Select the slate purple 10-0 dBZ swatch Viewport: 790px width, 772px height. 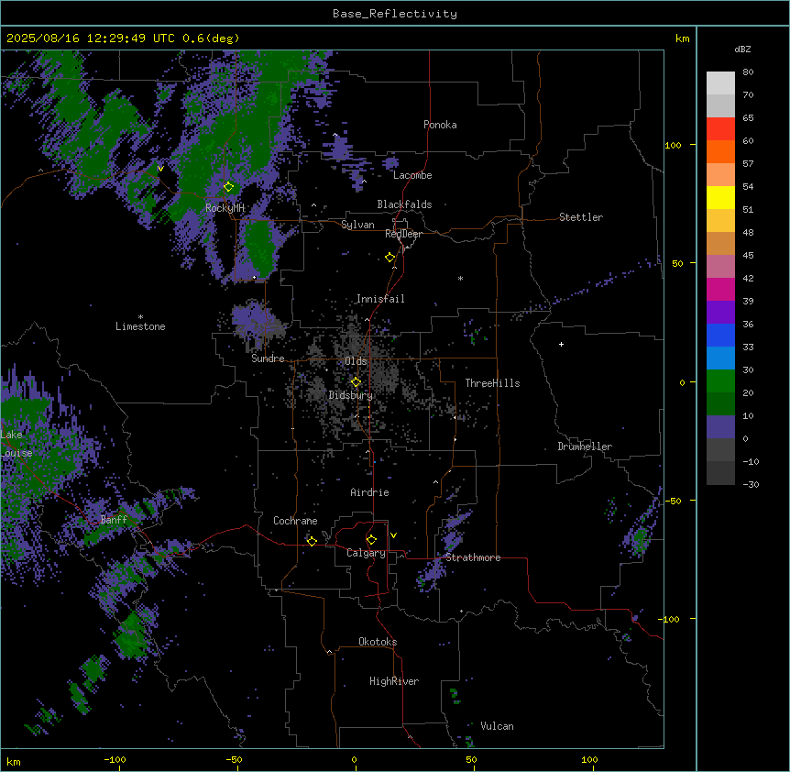[x=720, y=427]
